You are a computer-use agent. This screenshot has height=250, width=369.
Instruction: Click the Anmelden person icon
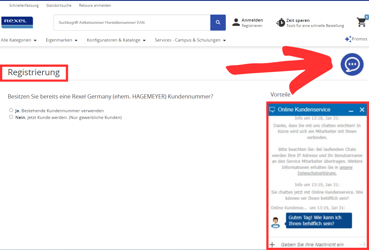tap(236, 22)
